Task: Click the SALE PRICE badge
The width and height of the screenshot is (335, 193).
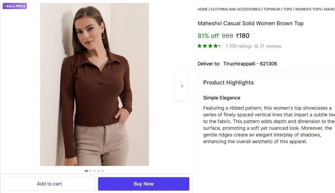Action: click(15, 6)
